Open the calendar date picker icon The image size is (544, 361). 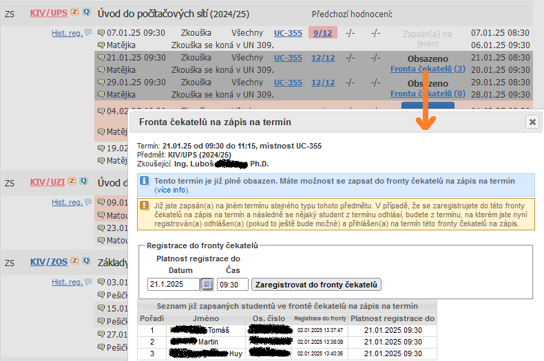(x=207, y=285)
